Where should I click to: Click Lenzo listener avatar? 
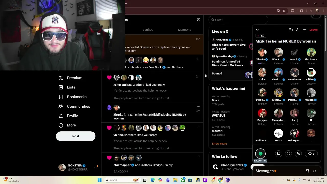click(278, 133)
